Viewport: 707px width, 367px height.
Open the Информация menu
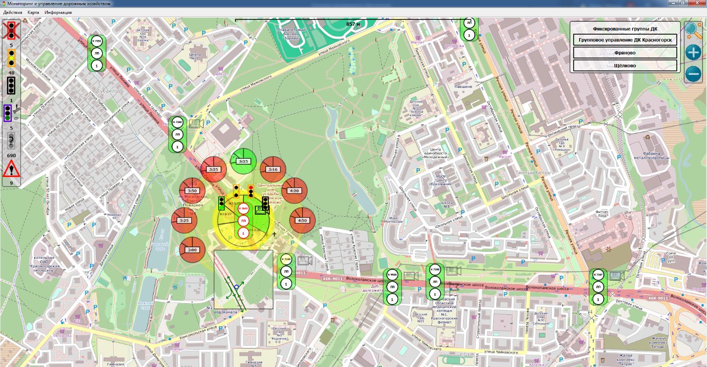pyautogui.click(x=58, y=12)
